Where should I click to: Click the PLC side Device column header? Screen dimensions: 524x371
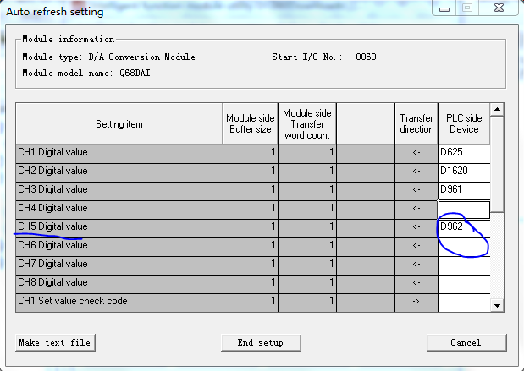pyautogui.click(x=464, y=124)
